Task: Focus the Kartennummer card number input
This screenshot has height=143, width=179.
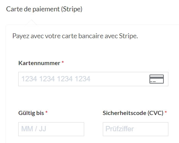Action: pyautogui.click(x=93, y=79)
